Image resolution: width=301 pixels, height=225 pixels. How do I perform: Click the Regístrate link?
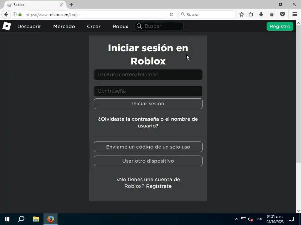159,186
